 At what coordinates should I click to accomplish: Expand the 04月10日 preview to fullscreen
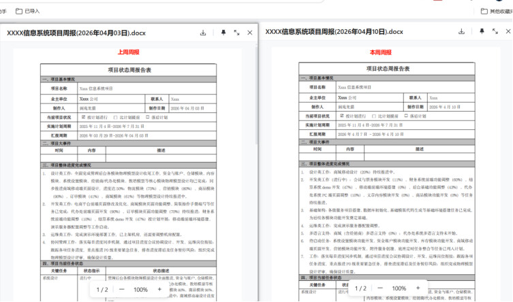tap(495, 31)
